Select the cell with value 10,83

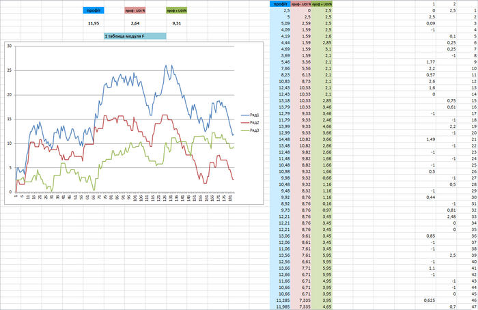[280, 81]
